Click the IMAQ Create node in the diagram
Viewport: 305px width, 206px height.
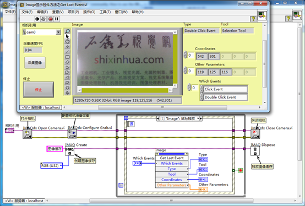[x=69, y=151]
